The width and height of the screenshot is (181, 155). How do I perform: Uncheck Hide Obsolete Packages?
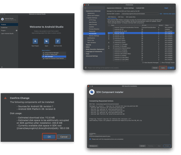[143, 63]
